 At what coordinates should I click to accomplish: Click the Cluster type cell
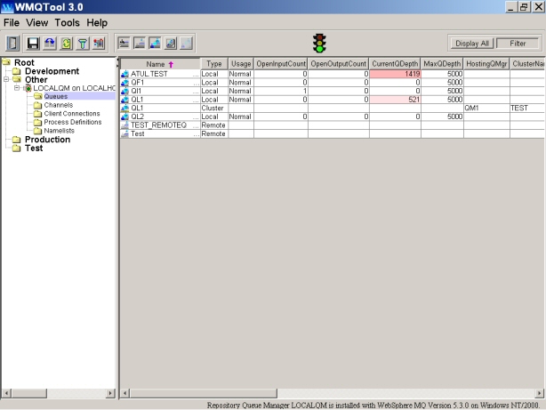pos(213,108)
